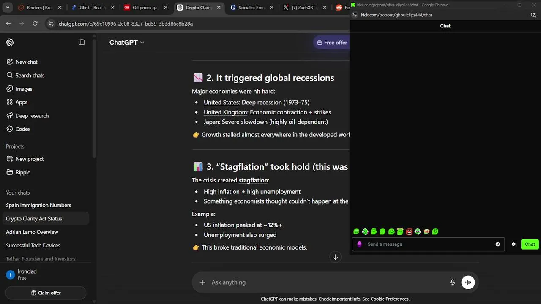Collapse the Your chats section header
The image size is (541, 304).
click(x=18, y=193)
